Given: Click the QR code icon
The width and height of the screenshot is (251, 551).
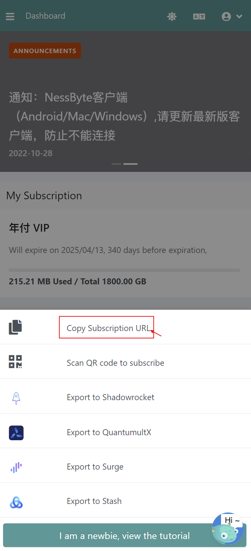Looking at the screenshot, I should pyautogui.click(x=15, y=362).
